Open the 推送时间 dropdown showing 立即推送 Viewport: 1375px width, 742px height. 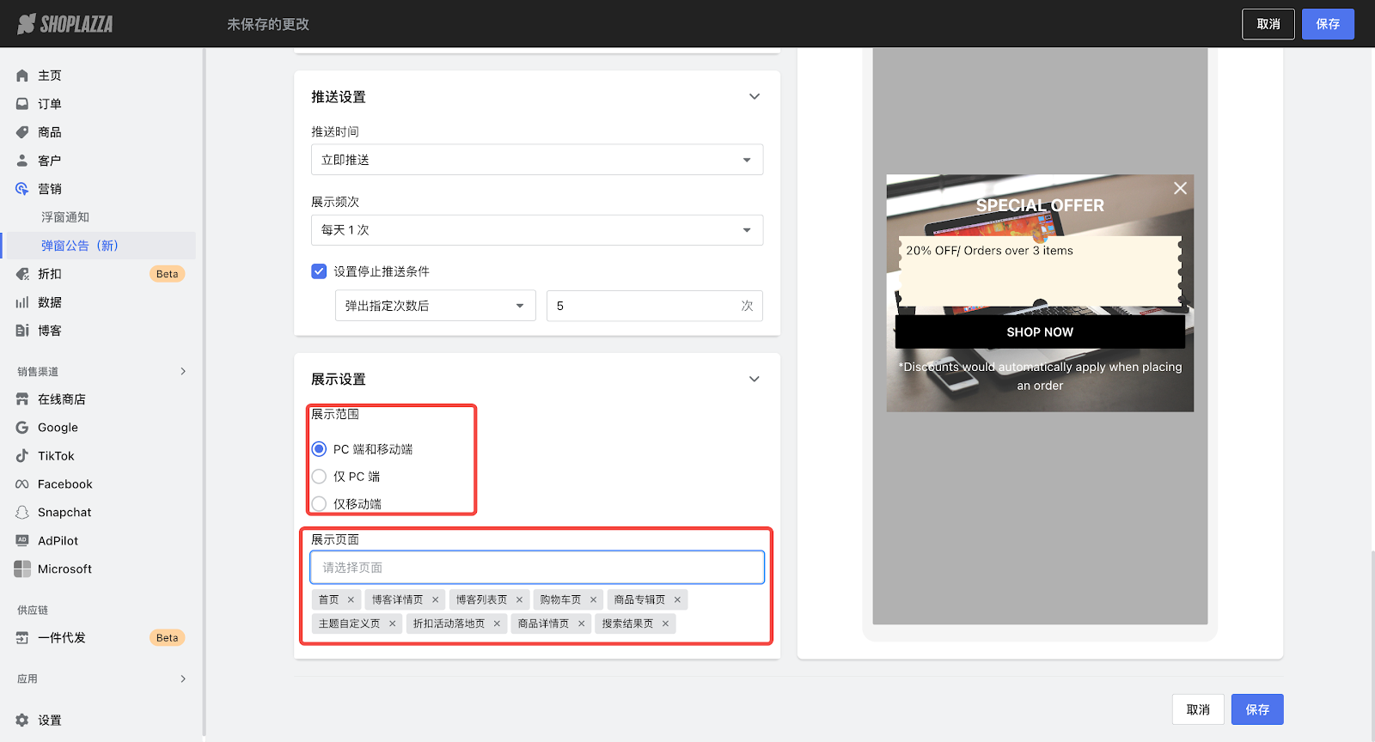[537, 160]
